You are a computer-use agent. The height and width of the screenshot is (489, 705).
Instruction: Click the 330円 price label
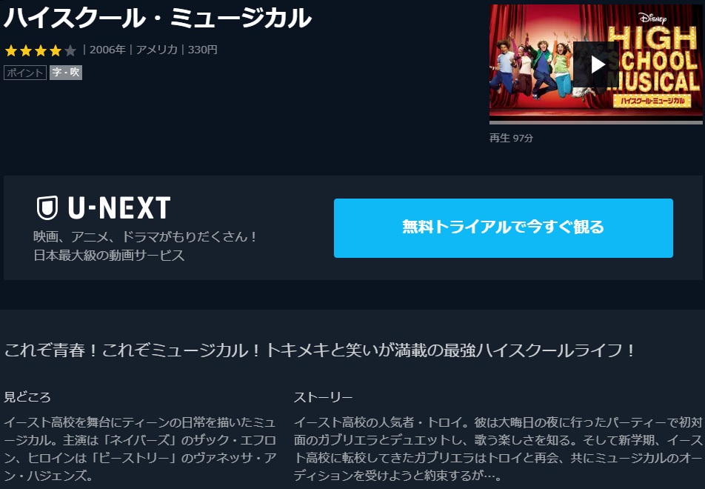pyautogui.click(x=203, y=50)
